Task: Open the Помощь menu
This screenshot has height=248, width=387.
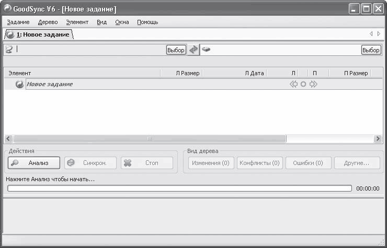Action: 147,22
